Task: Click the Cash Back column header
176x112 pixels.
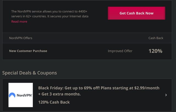Action: [x=156, y=38]
